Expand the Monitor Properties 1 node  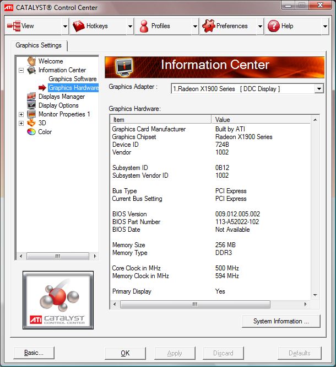click(21, 114)
